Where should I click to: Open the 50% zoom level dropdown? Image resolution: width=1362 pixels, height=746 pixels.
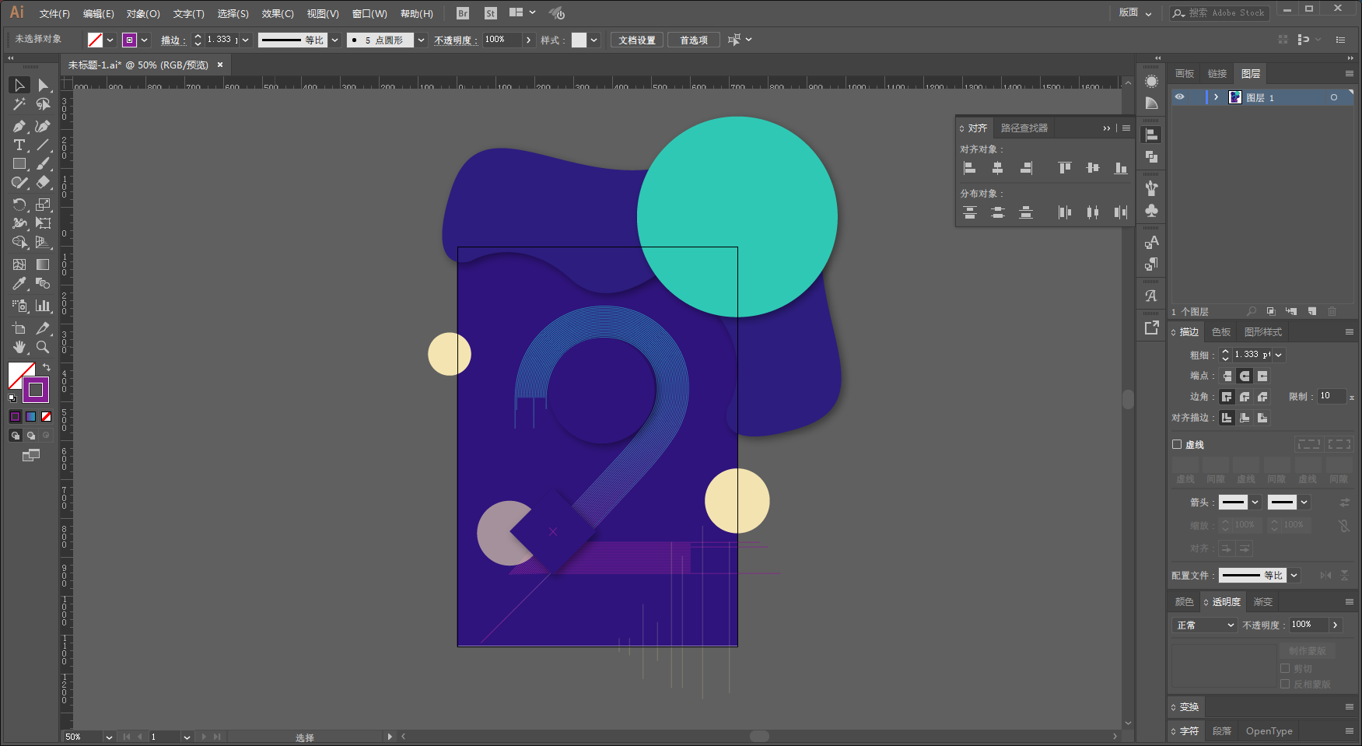pyautogui.click(x=109, y=737)
